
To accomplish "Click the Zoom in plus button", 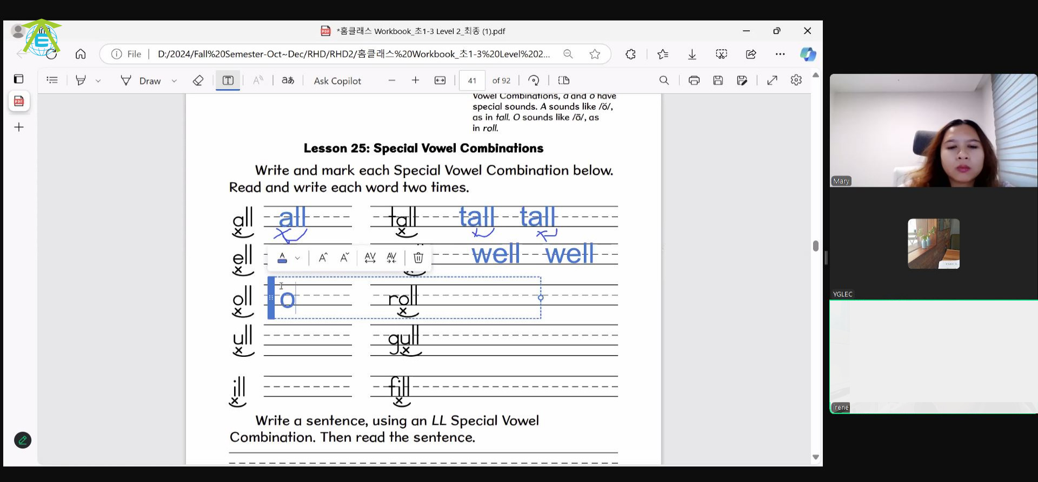I will (x=415, y=80).
